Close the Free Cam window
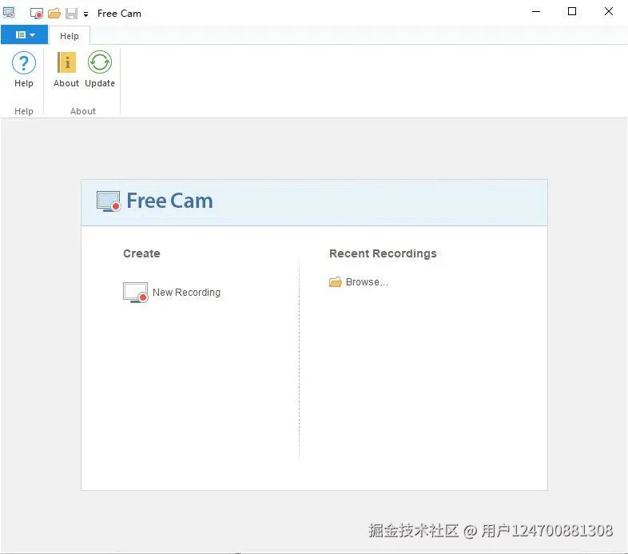 608,12
